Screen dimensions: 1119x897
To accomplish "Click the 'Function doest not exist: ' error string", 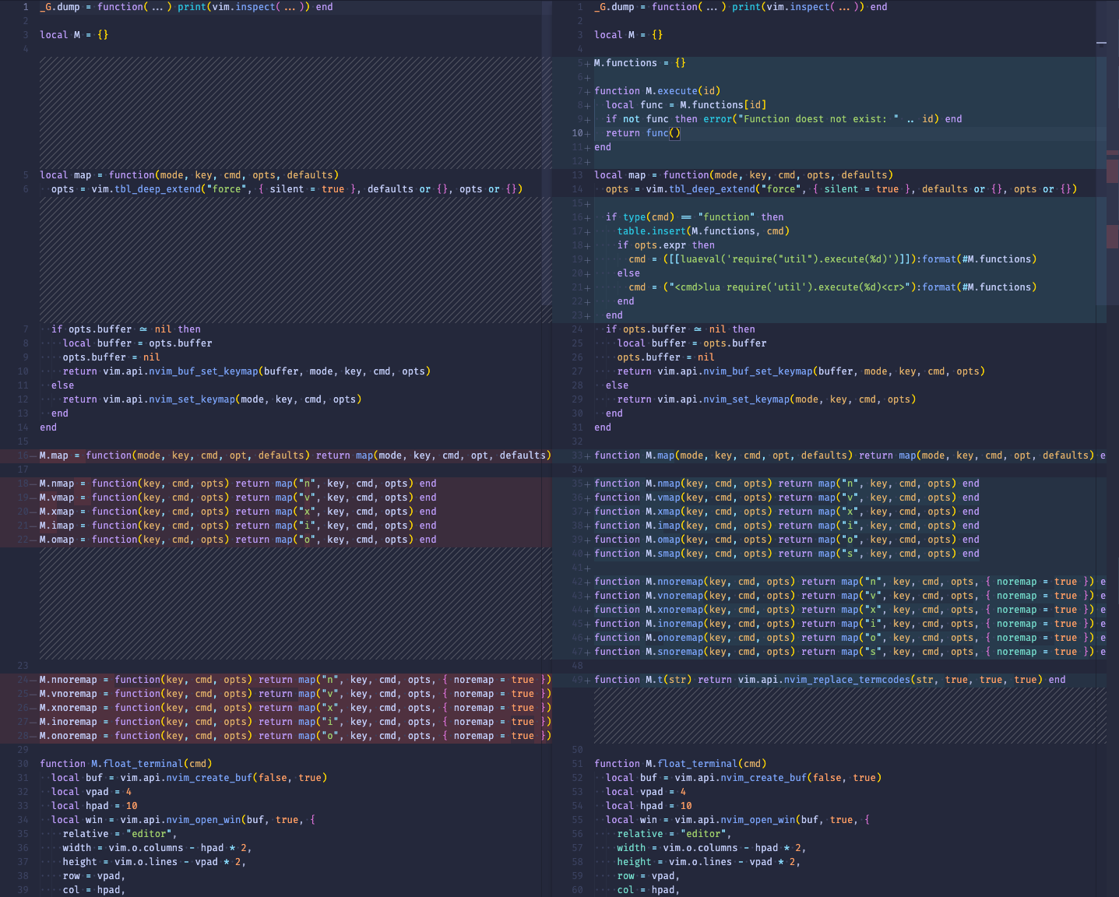I will point(818,119).
